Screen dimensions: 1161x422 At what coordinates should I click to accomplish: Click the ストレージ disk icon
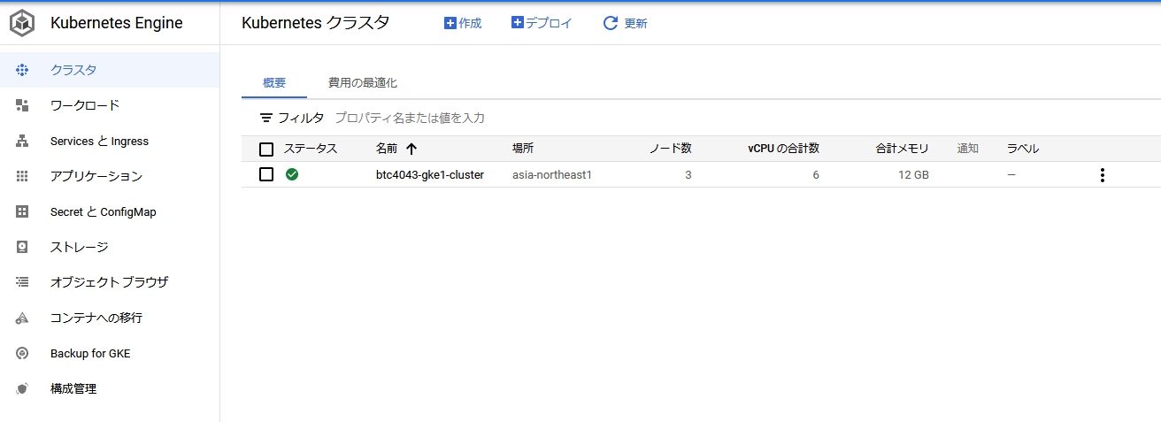[23, 247]
